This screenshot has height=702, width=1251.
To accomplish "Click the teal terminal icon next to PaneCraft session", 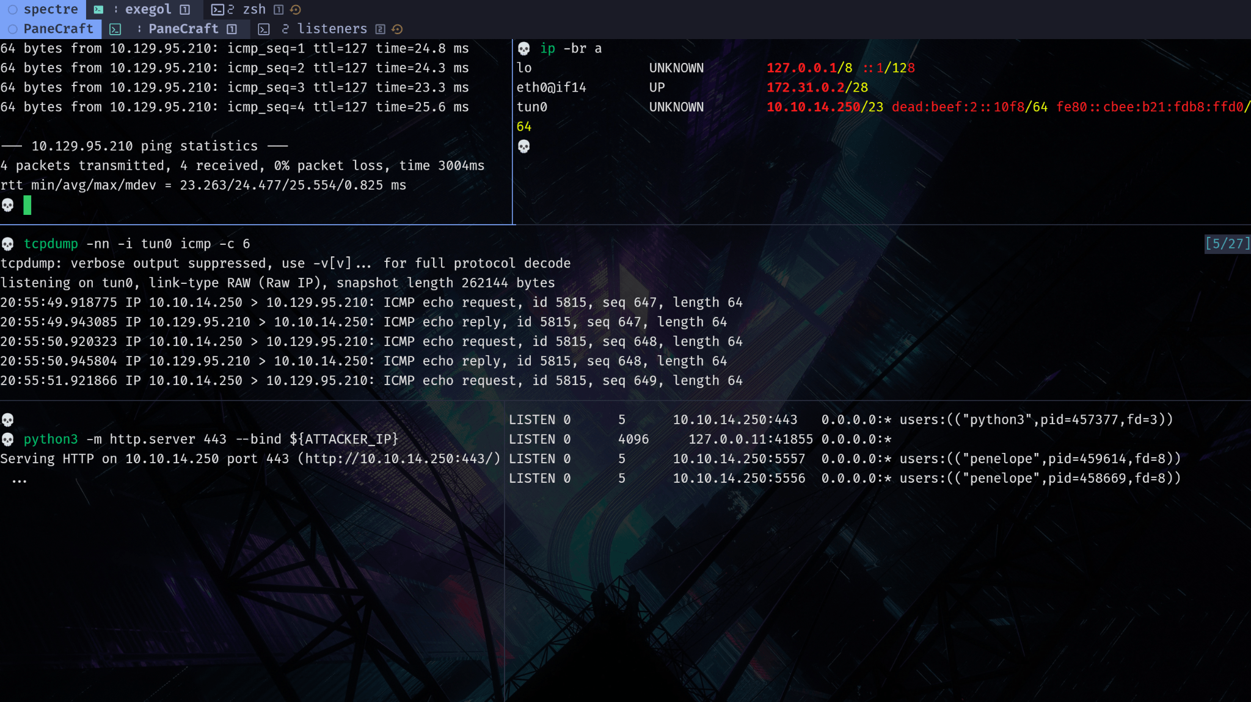I will [114, 29].
